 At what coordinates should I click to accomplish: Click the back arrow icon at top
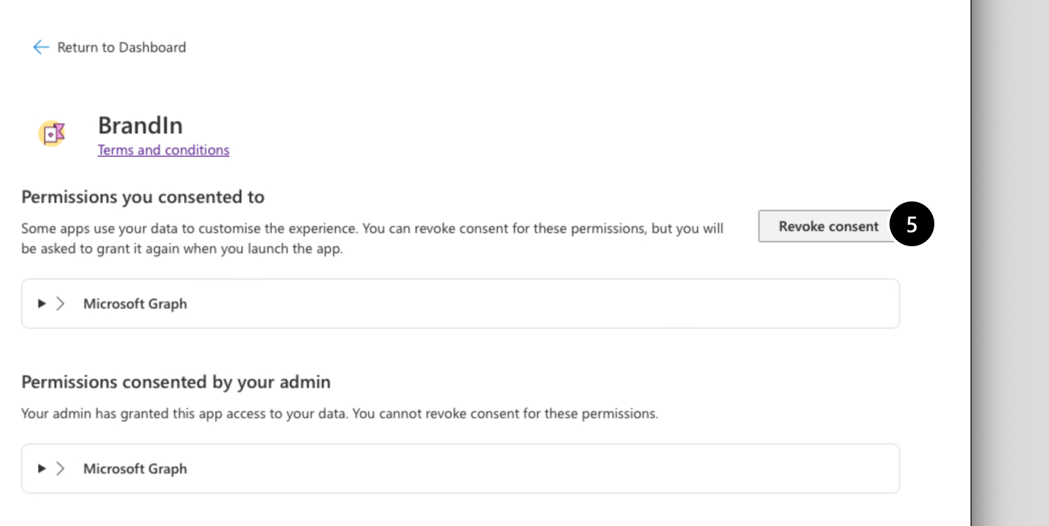[x=41, y=48]
